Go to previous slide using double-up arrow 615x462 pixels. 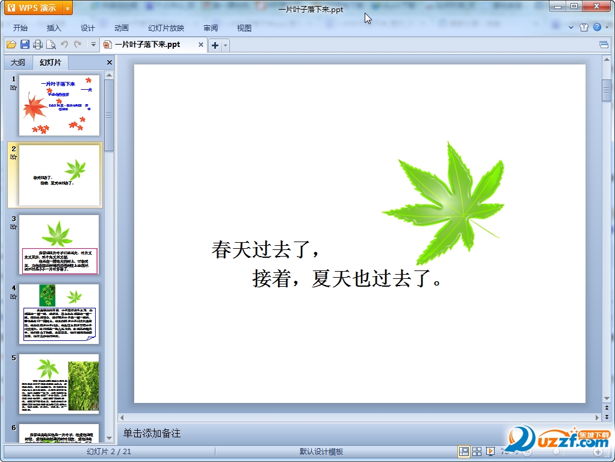coord(607,408)
